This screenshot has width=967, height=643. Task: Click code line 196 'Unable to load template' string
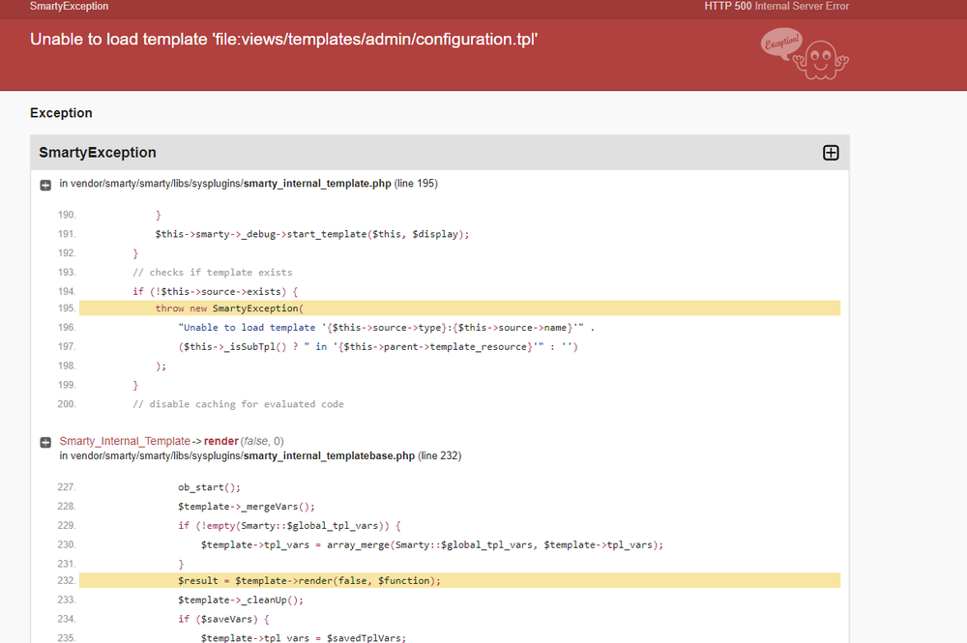pyautogui.click(x=387, y=328)
